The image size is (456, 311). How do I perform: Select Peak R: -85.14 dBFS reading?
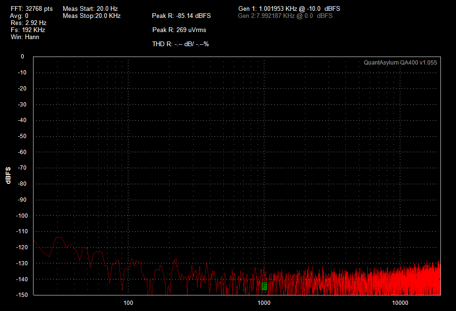point(181,16)
